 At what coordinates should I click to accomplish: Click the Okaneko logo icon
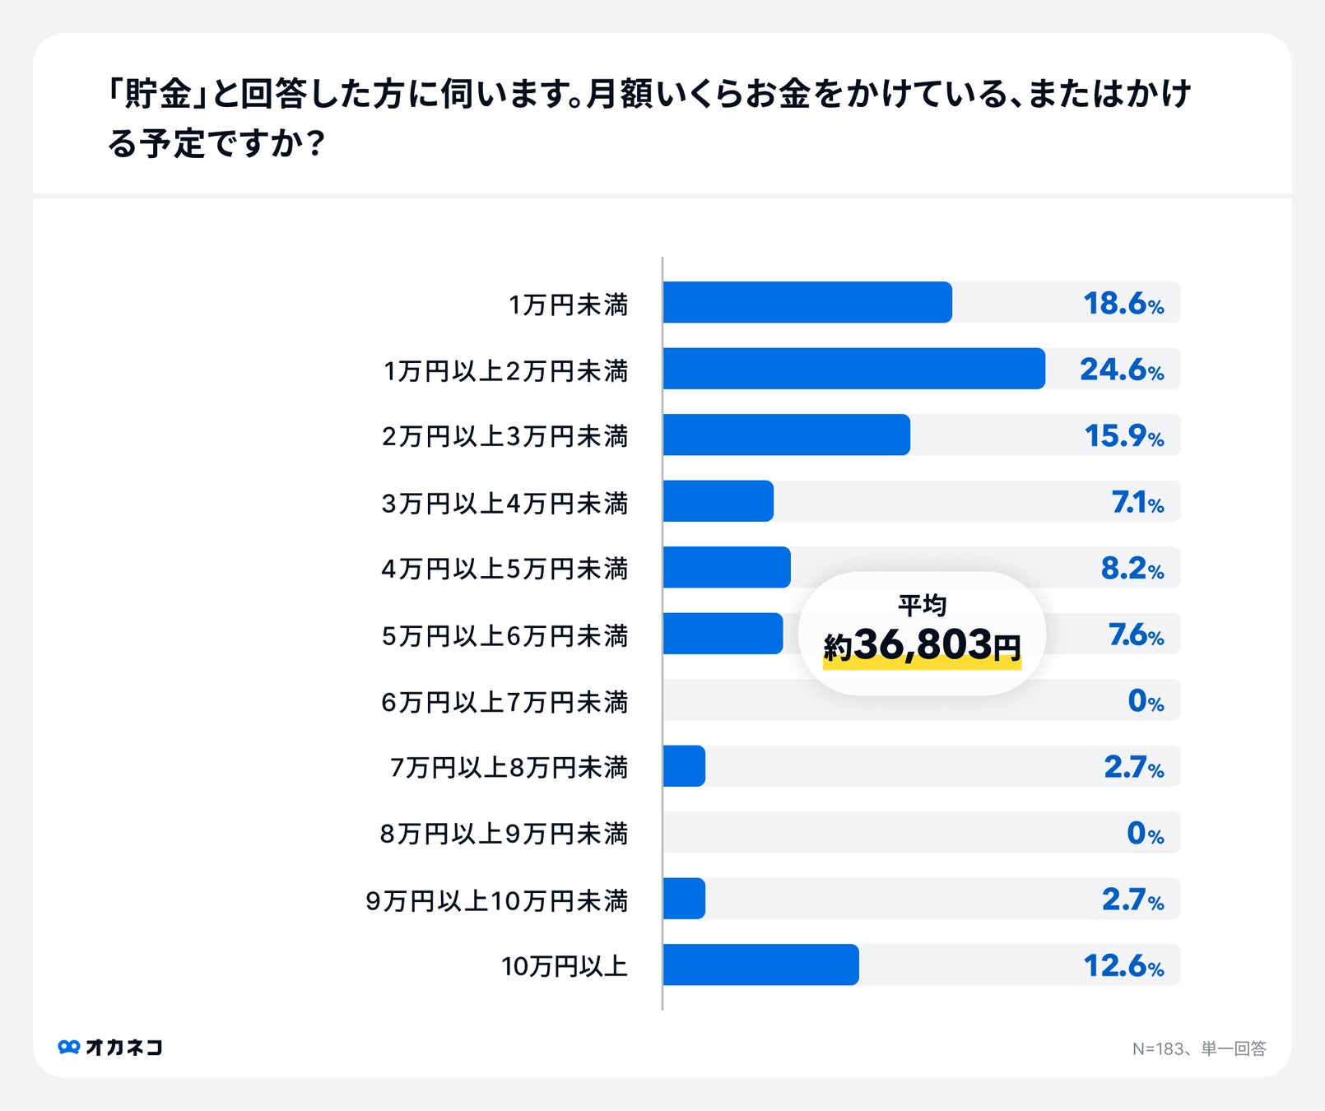point(69,1047)
